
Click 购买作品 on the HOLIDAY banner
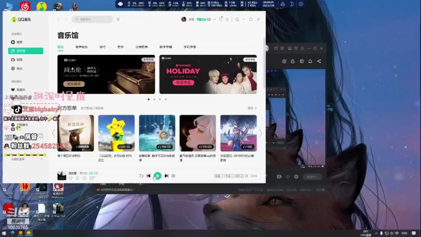(x=183, y=83)
